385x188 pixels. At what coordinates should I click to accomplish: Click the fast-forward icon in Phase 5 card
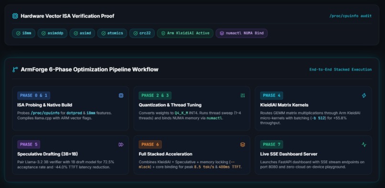[121, 144]
